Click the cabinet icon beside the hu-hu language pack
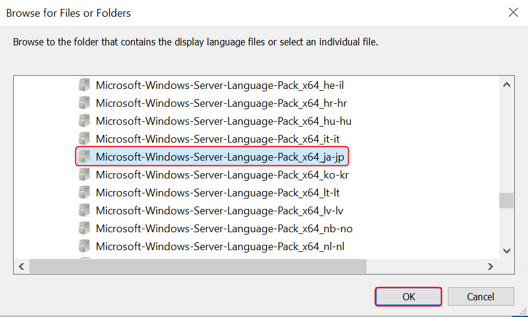 (84, 121)
